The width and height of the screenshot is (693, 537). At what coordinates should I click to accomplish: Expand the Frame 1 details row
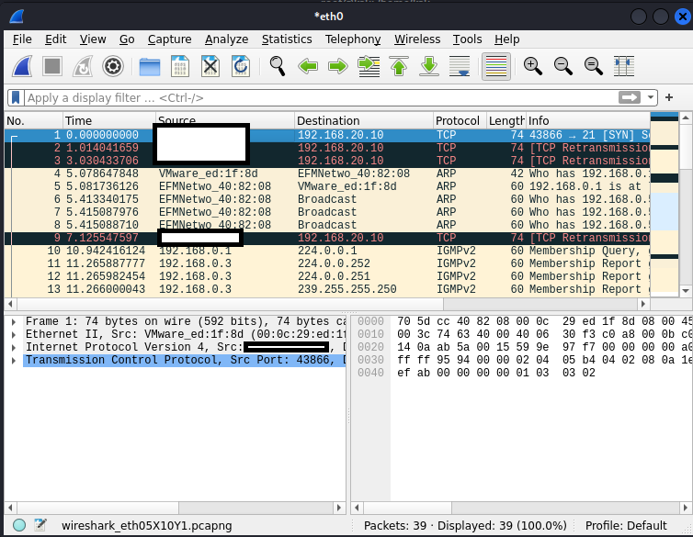point(14,321)
